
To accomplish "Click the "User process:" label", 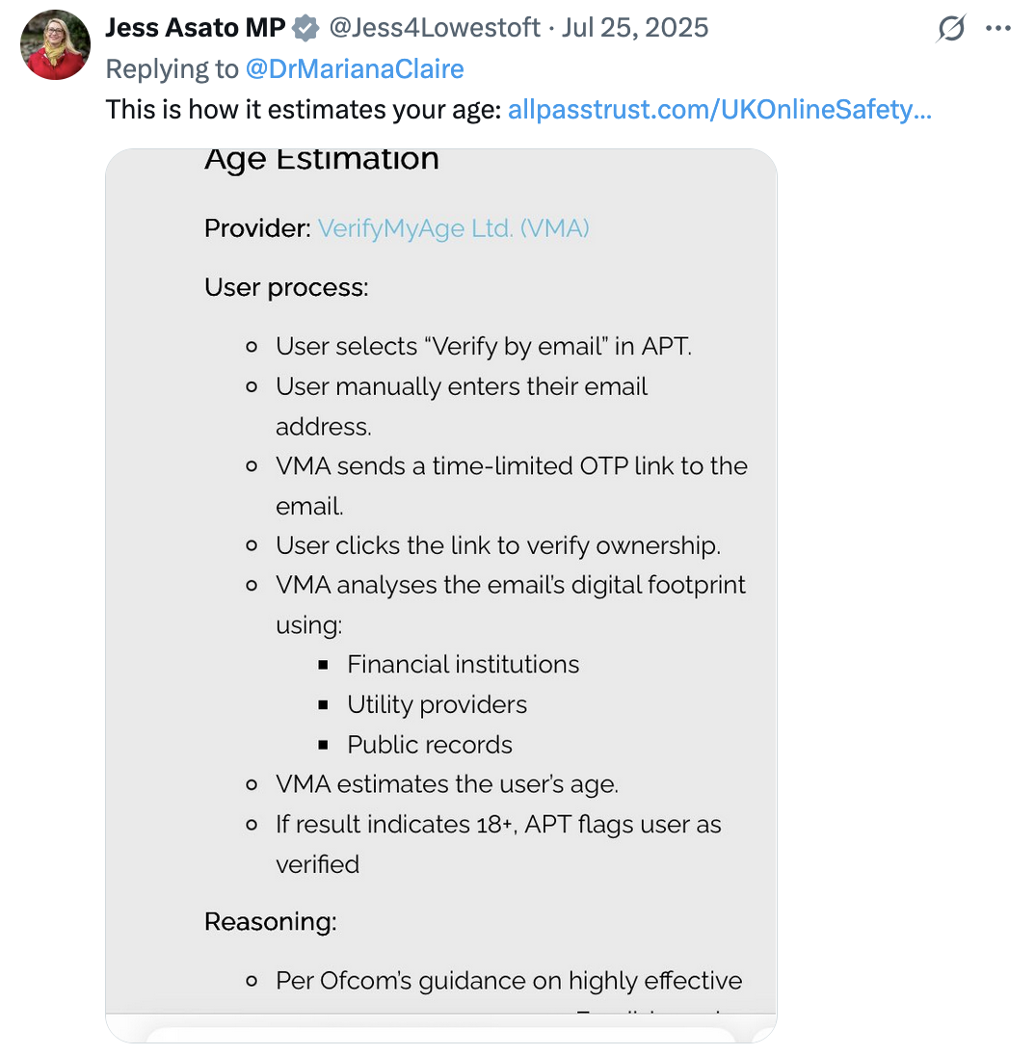I will 286,288.
